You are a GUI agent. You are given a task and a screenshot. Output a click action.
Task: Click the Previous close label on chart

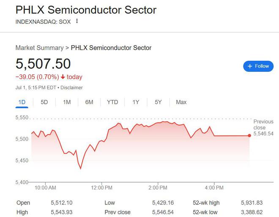click(263, 125)
